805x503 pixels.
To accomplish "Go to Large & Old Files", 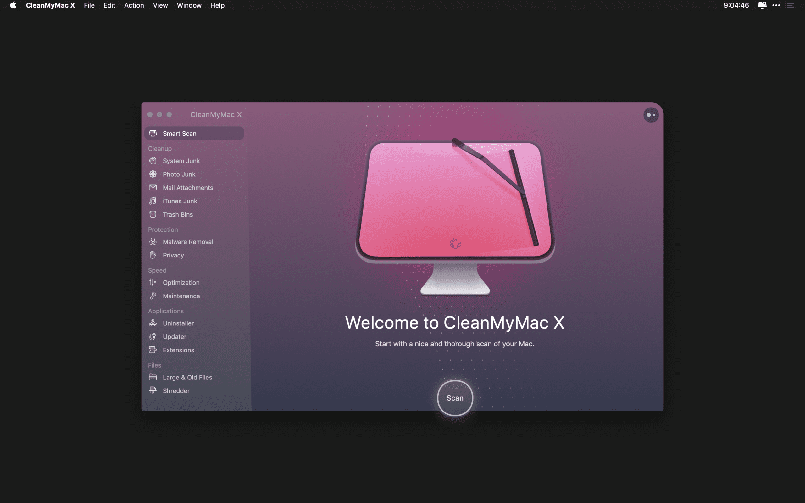I will coord(194,377).
